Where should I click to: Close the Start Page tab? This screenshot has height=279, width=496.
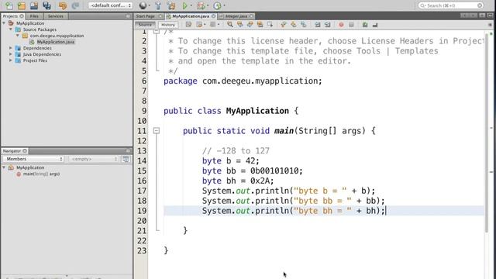(x=160, y=16)
